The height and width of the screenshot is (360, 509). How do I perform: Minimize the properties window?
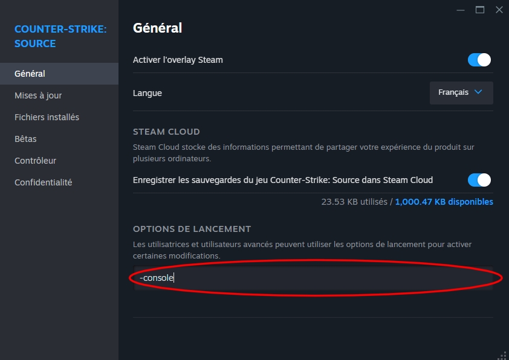coord(460,10)
